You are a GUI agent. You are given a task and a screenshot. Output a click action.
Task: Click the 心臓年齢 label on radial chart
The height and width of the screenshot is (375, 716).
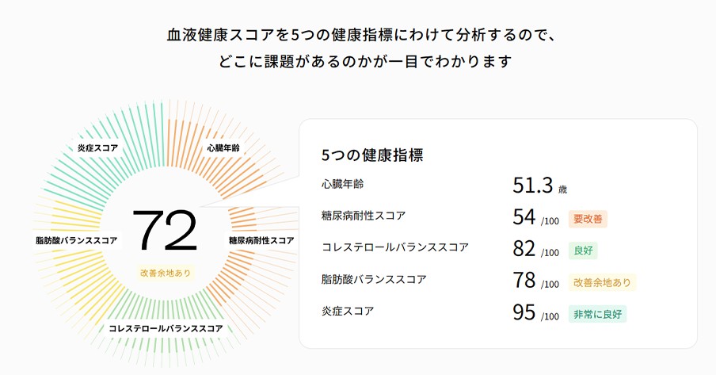coord(223,147)
